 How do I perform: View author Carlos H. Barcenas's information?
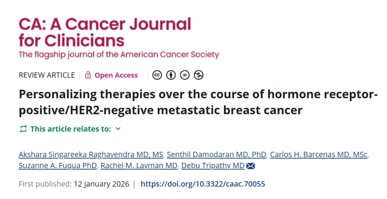pos(319,155)
